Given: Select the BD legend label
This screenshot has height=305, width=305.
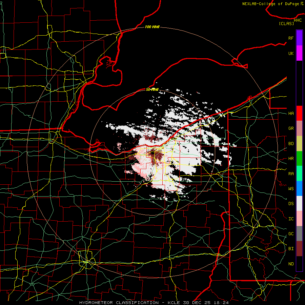Looking at the screenshot, I should click(291, 144).
